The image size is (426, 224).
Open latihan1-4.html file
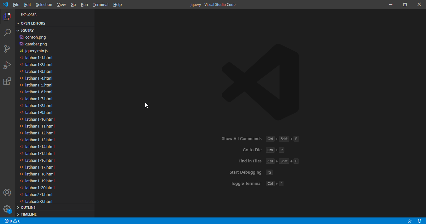[55, 78]
